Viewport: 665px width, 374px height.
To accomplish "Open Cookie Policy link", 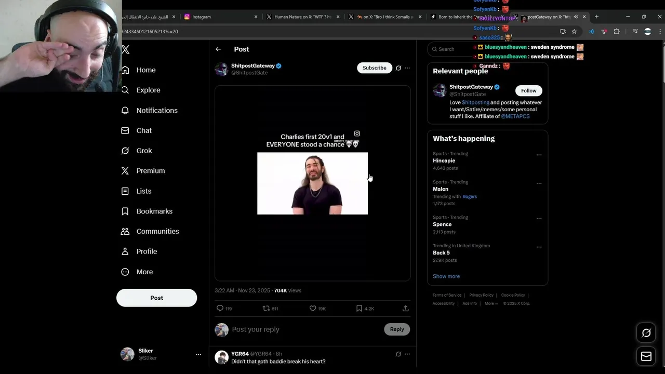I will [x=513, y=296].
